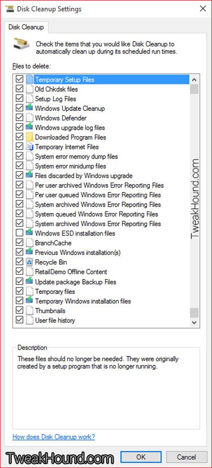Enable the Windows ESD installation files checkbox
The image size is (212, 468).
[19, 233]
